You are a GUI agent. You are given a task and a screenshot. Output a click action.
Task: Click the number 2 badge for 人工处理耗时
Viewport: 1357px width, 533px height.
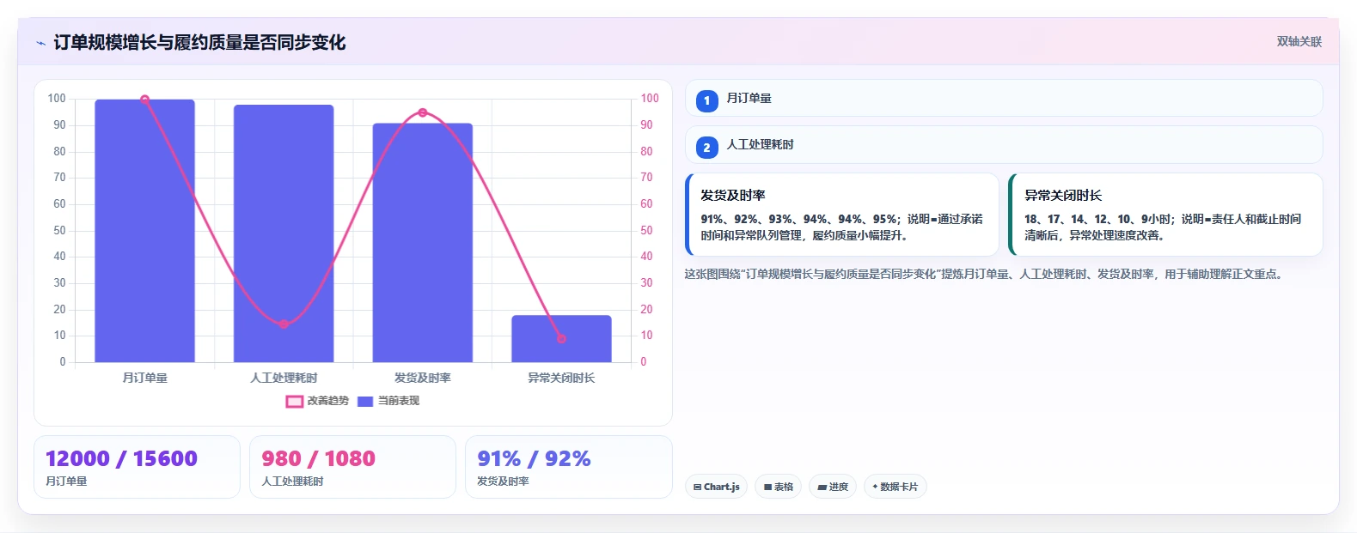click(706, 148)
